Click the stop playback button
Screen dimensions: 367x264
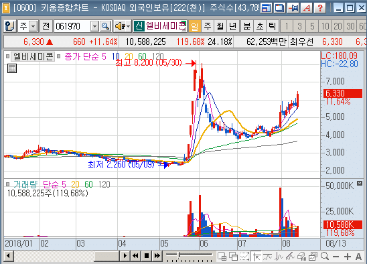147,255
